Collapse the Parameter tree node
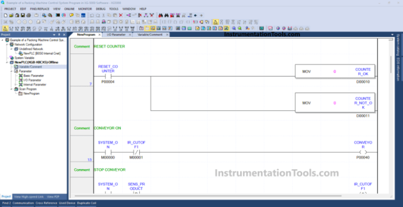 pyautogui.click(x=12, y=71)
